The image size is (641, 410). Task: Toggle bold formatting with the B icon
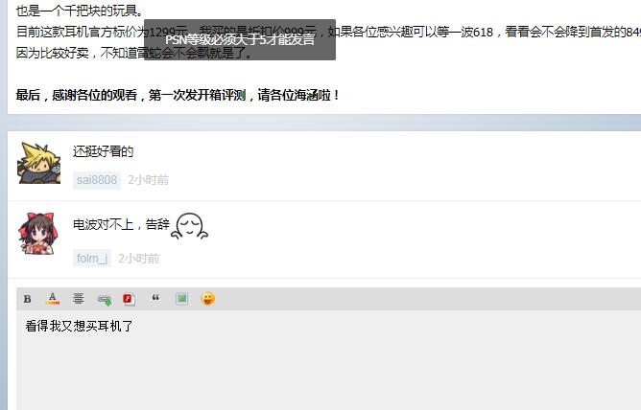(x=28, y=299)
